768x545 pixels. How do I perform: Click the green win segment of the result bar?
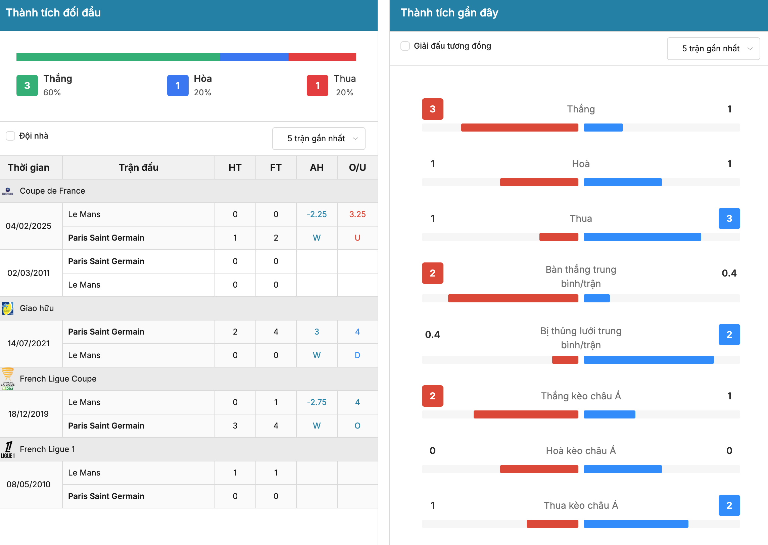click(118, 57)
